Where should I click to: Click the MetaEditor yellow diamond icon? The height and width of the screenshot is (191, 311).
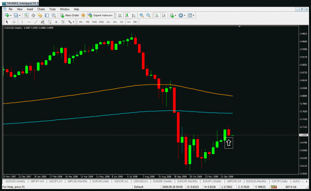click(x=83, y=15)
